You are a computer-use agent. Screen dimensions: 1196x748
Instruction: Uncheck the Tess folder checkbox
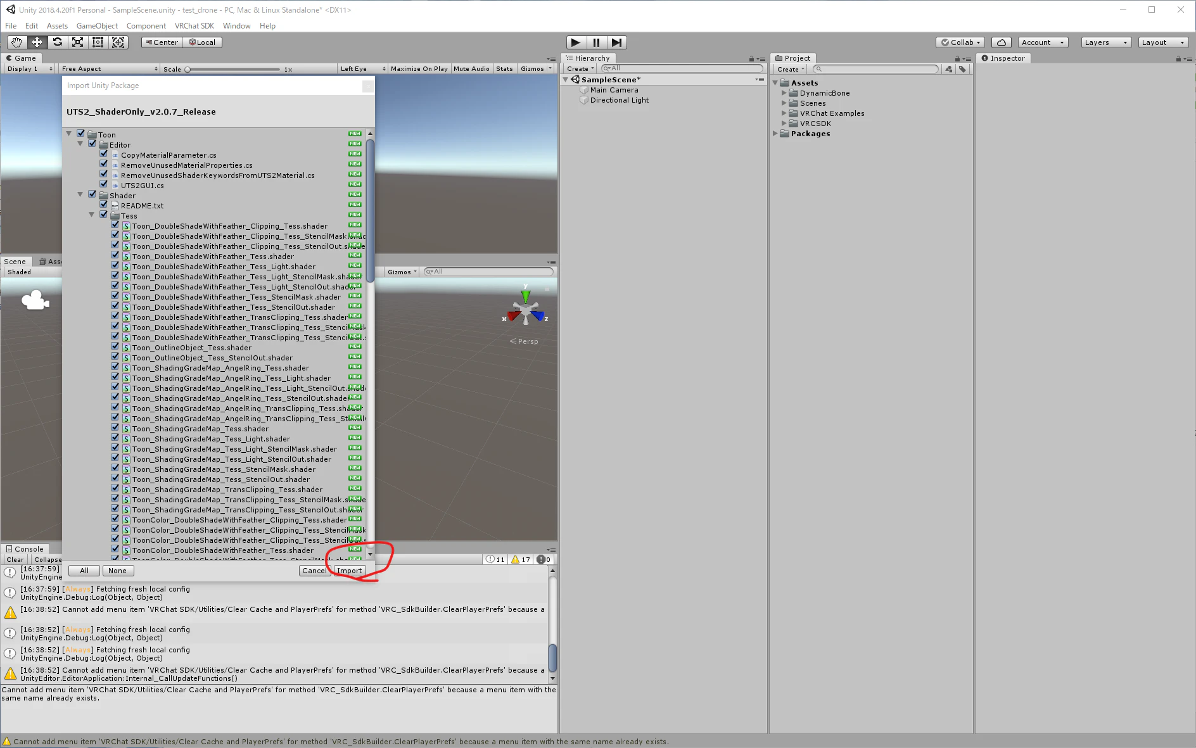coord(104,215)
